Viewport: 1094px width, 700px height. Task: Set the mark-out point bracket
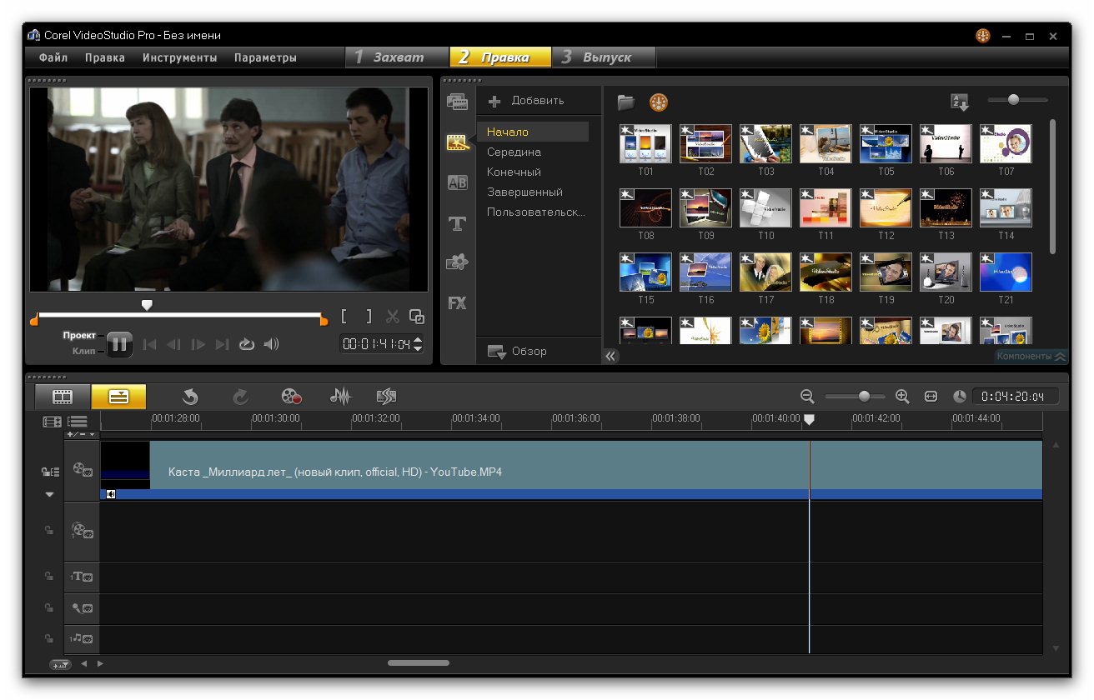coord(369,317)
